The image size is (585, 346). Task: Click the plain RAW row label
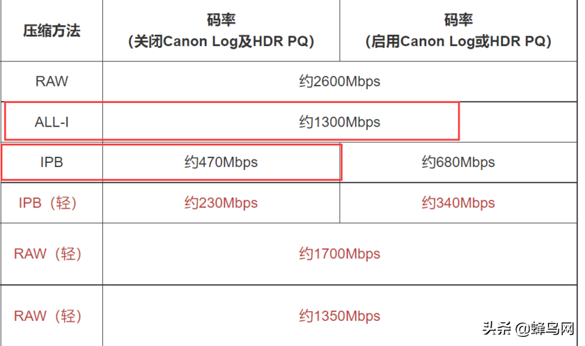(x=52, y=81)
